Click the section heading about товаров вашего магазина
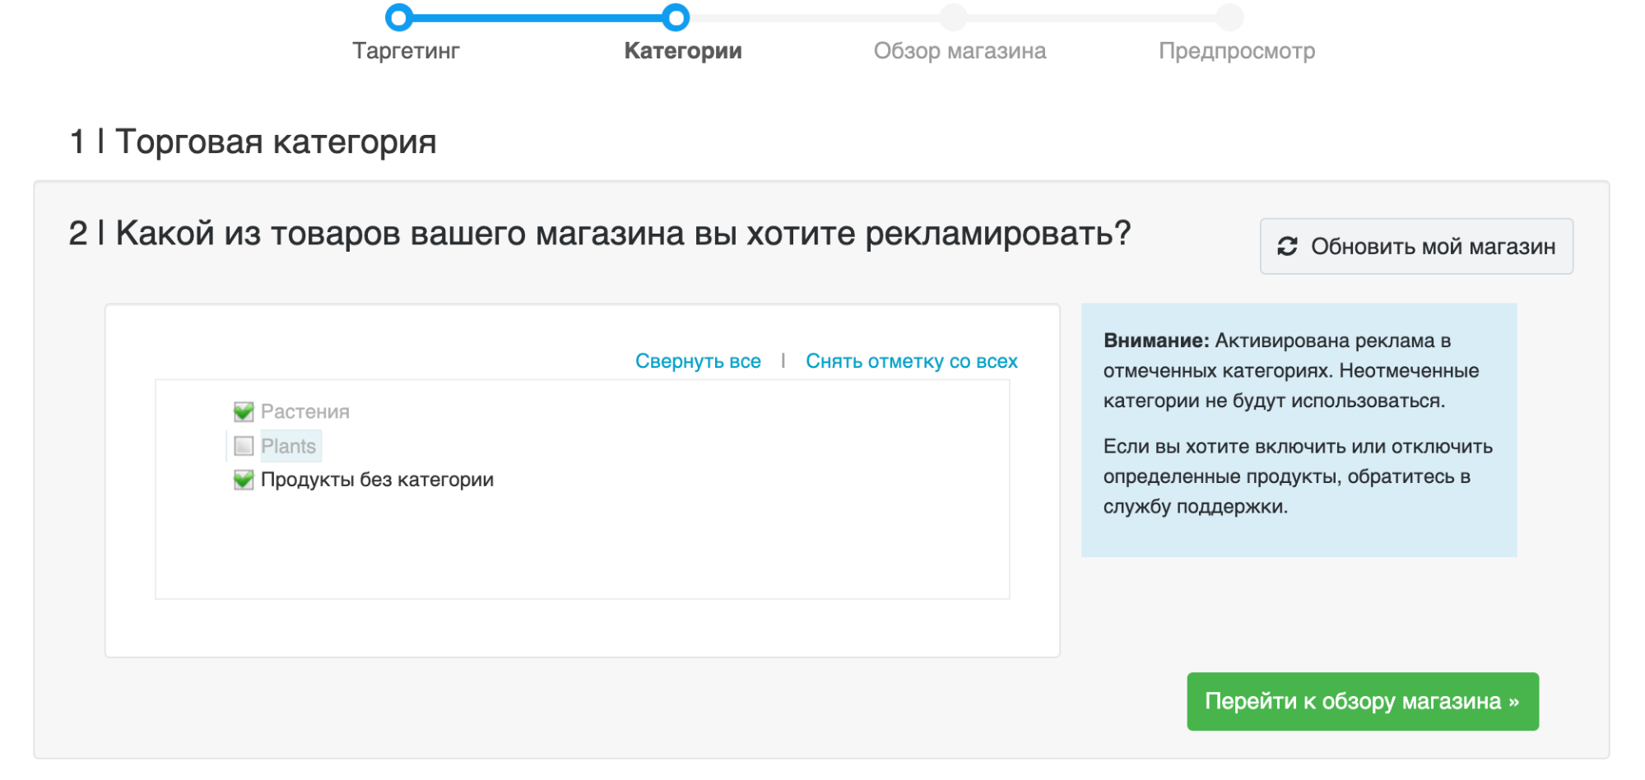 coord(600,234)
